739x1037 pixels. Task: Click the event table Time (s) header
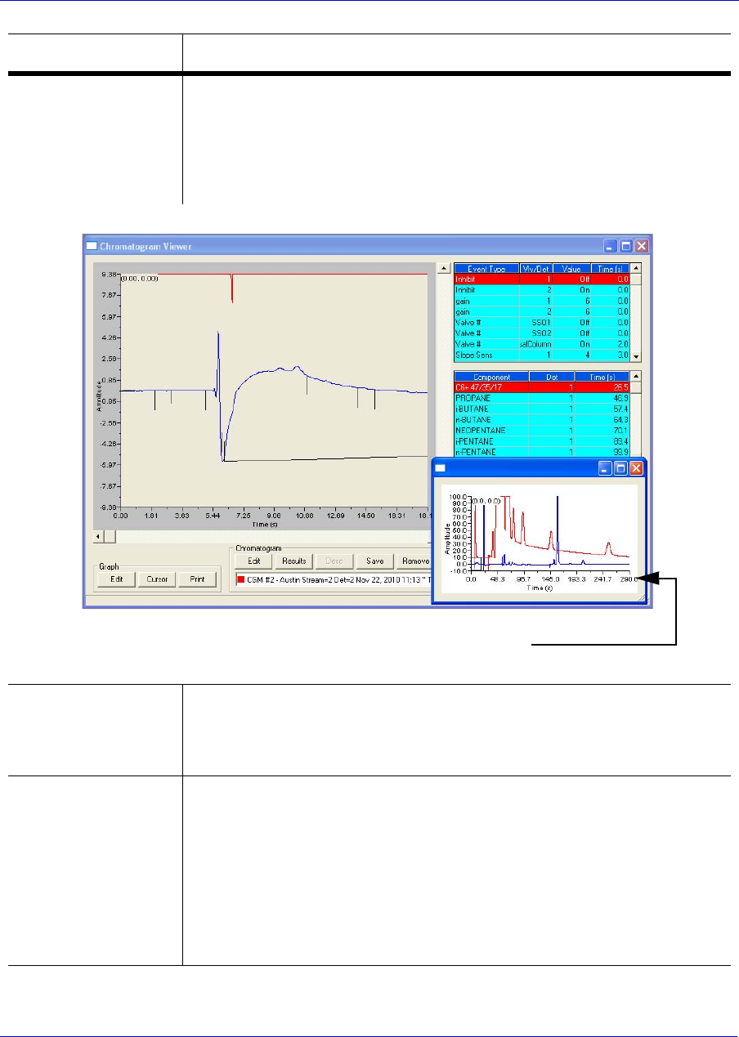tap(610, 268)
